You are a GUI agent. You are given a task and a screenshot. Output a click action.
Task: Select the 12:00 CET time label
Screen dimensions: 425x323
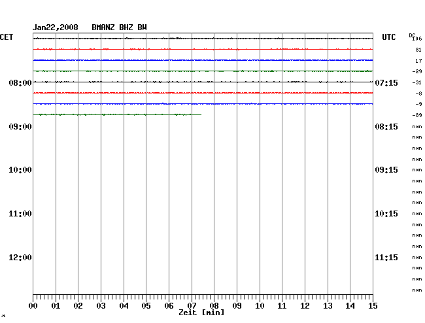20,257
